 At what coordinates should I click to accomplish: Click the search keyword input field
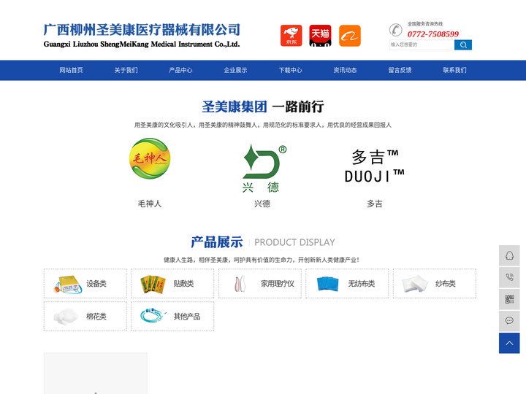coord(422,45)
